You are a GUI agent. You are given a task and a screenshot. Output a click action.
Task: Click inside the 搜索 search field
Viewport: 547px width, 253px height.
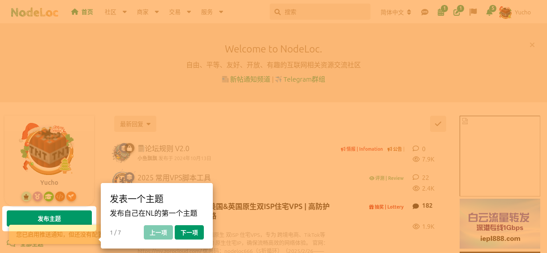click(x=320, y=12)
